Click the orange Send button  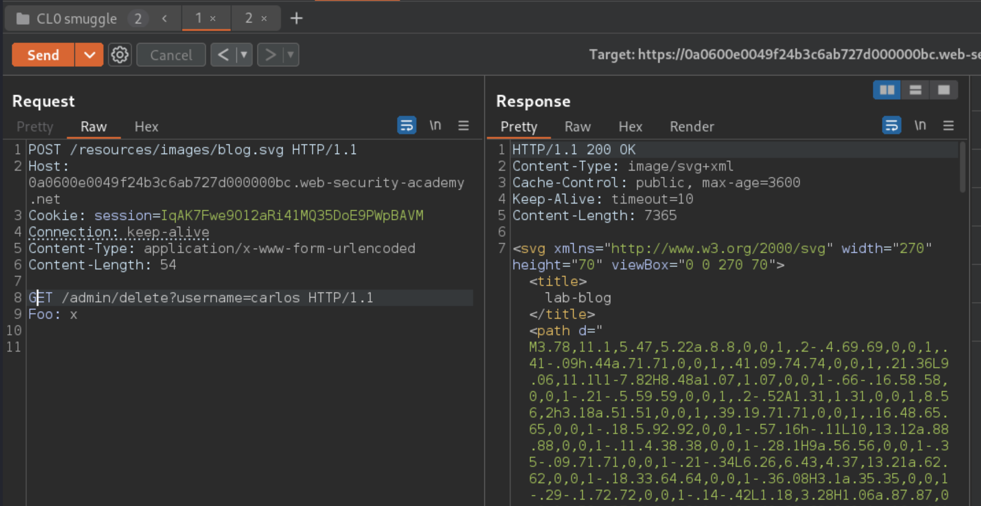pos(43,55)
